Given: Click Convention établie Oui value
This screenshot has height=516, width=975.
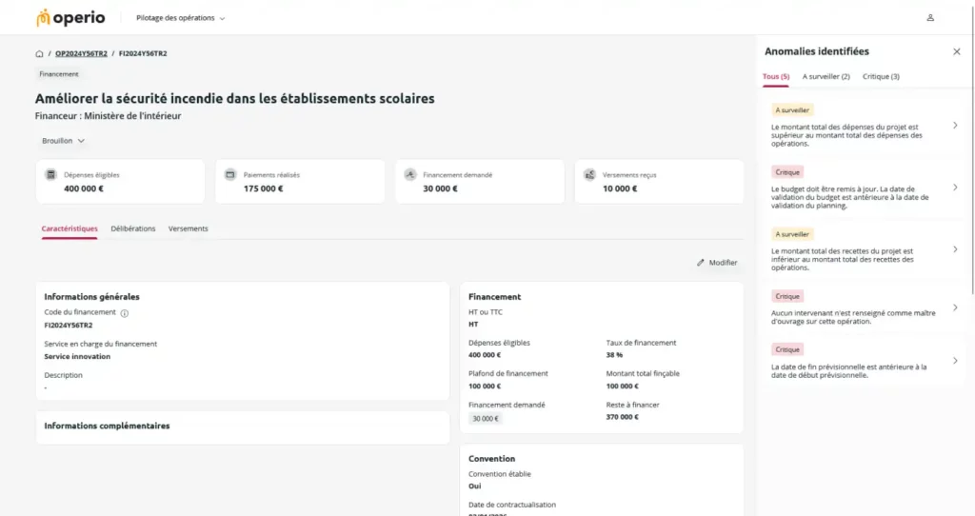Looking at the screenshot, I should [x=474, y=486].
